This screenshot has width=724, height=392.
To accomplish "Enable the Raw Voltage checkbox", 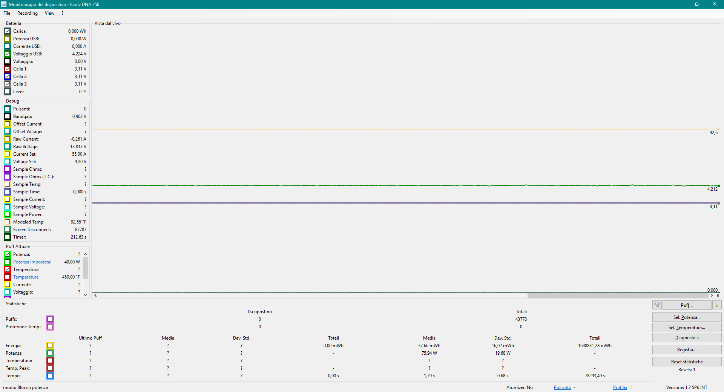I will 8,147.
